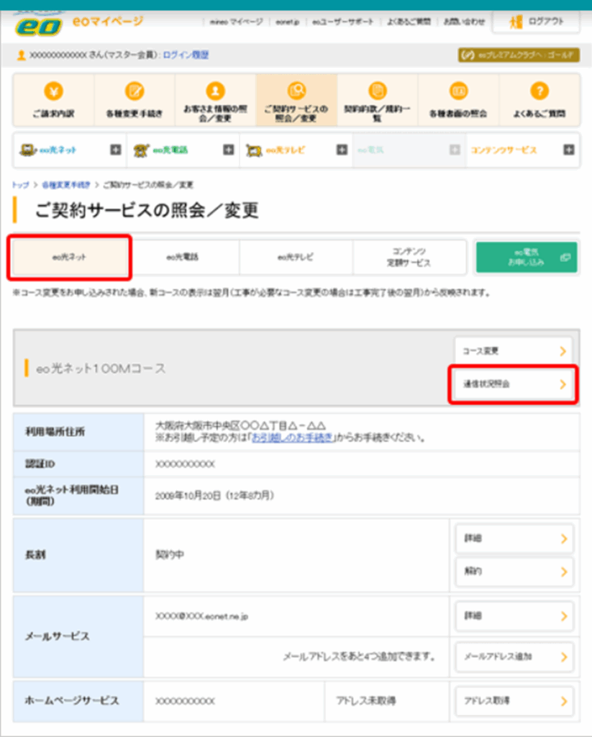The image size is (592, 737).
Task: Click the eo光ネット100Mコース heading
Action: point(101,368)
